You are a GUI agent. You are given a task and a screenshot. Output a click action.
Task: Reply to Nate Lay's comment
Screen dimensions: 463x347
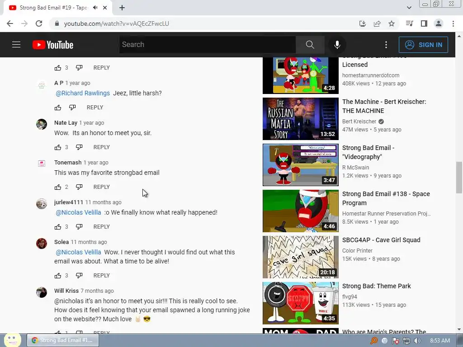102,147
